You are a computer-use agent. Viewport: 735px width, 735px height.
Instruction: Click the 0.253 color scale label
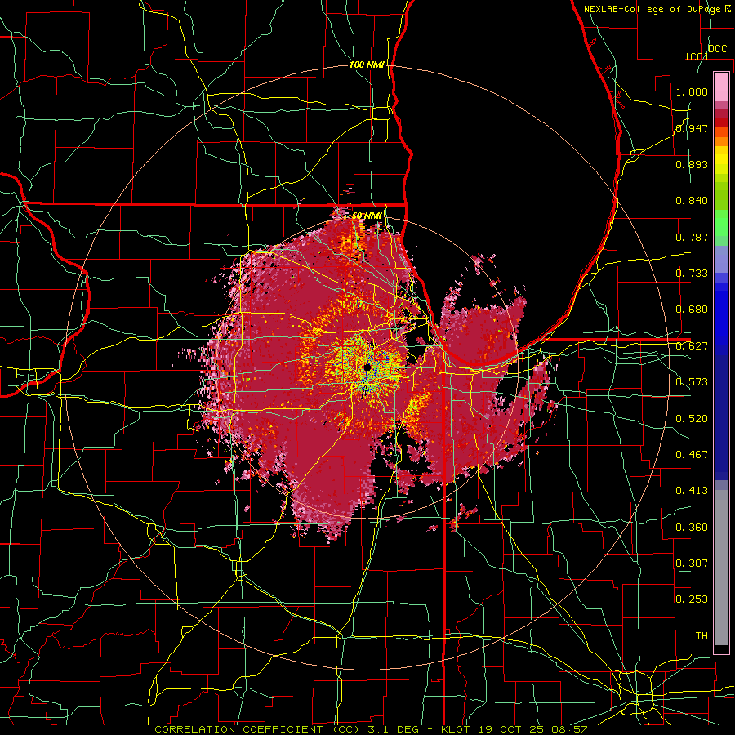(x=692, y=599)
